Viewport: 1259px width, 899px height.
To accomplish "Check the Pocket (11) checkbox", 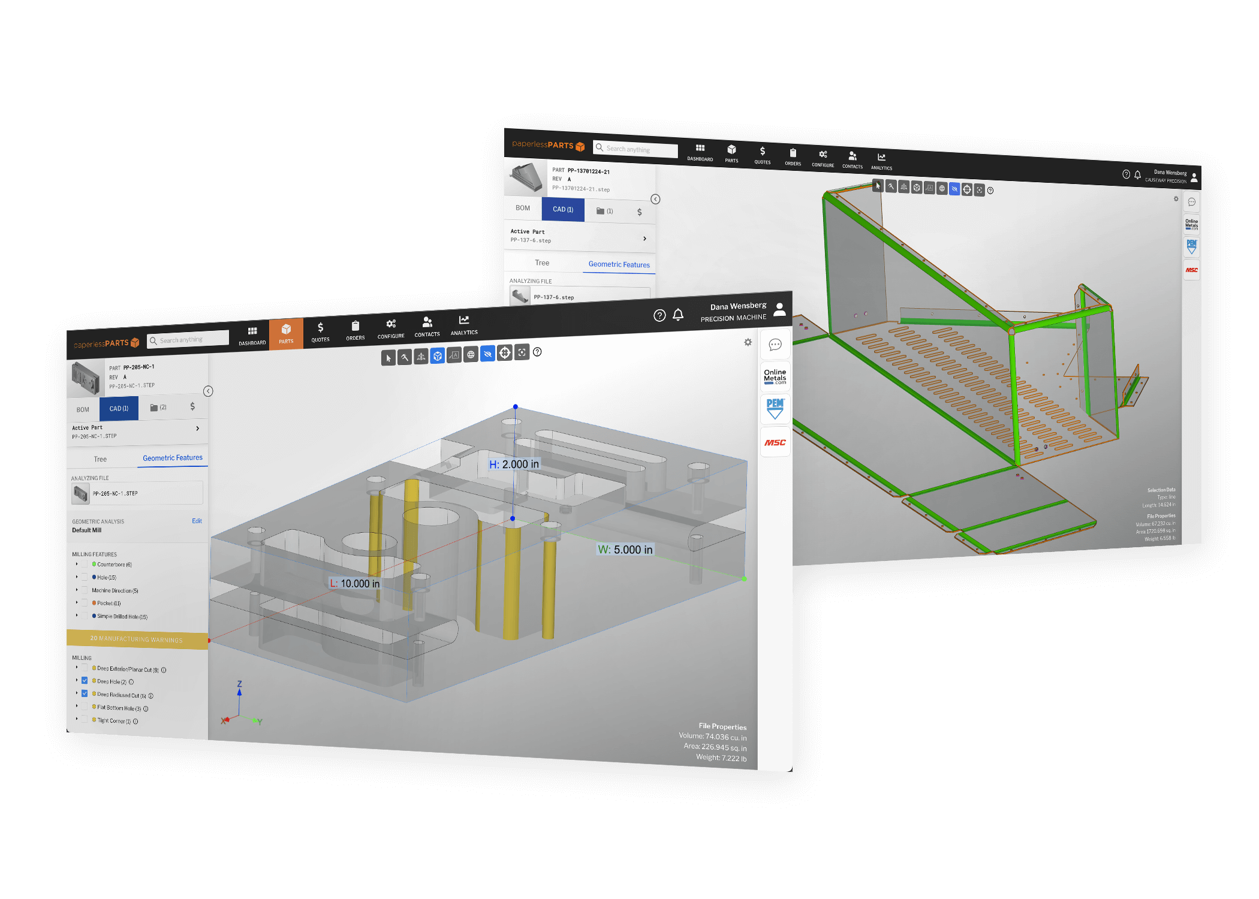I will click(x=85, y=603).
